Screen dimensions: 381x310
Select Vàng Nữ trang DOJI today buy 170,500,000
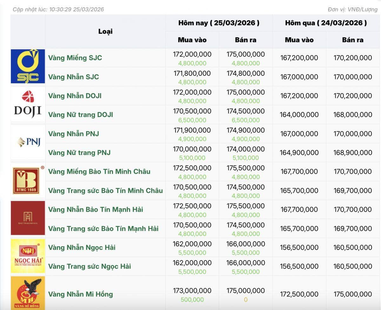[x=192, y=111]
